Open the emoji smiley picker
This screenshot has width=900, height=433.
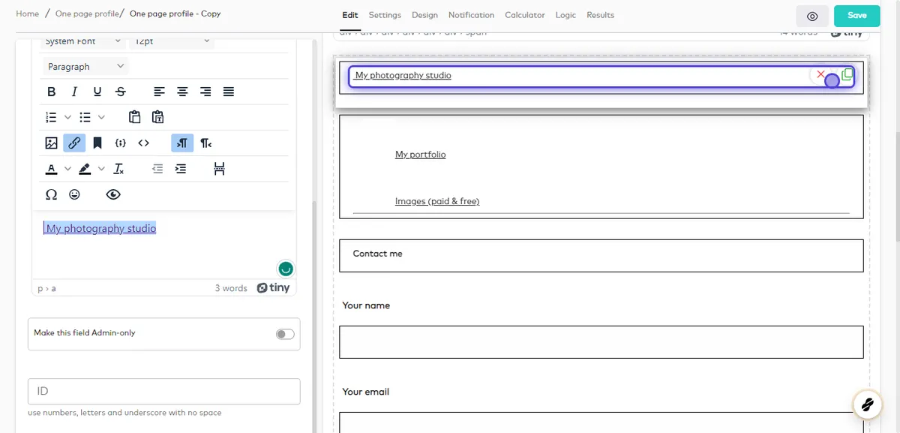(x=74, y=194)
